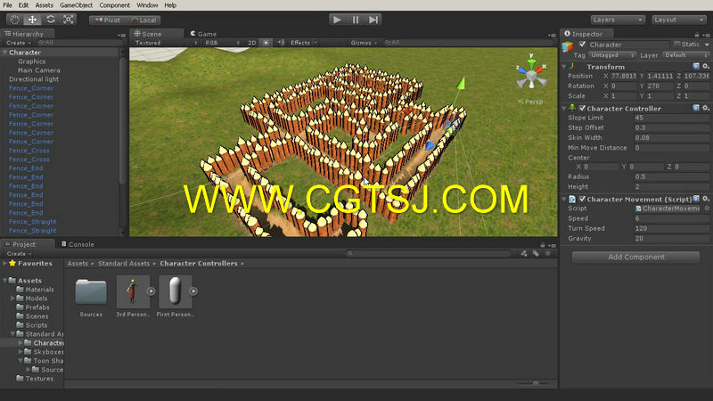
Task: Switch to the Console tab
Action: click(x=78, y=244)
